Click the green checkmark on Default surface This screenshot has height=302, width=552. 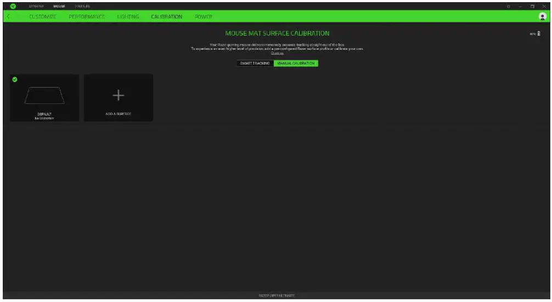pos(15,79)
